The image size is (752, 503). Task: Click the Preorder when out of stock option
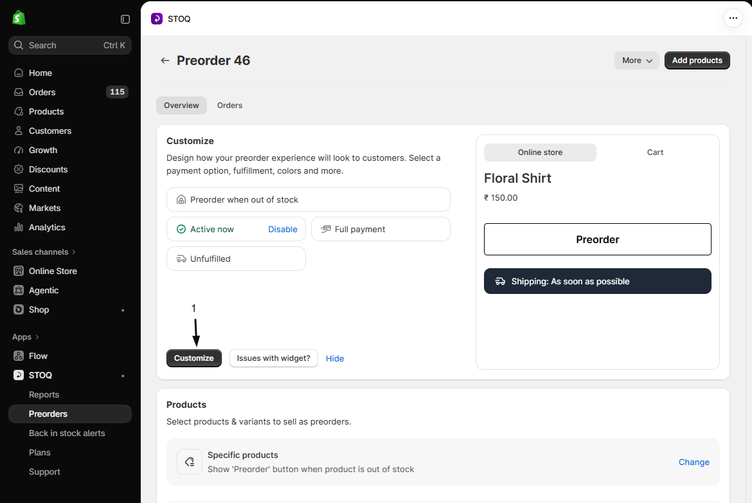pos(309,199)
